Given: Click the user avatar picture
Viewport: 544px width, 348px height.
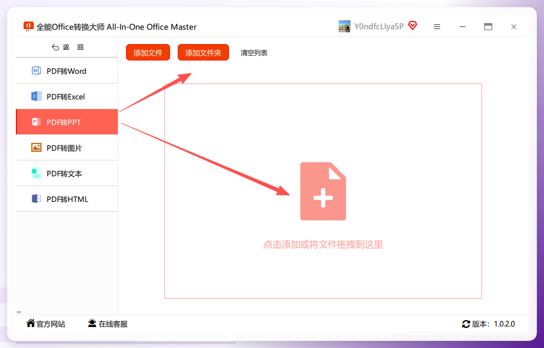Looking at the screenshot, I should pyautogui.click(x=344, y=27).
